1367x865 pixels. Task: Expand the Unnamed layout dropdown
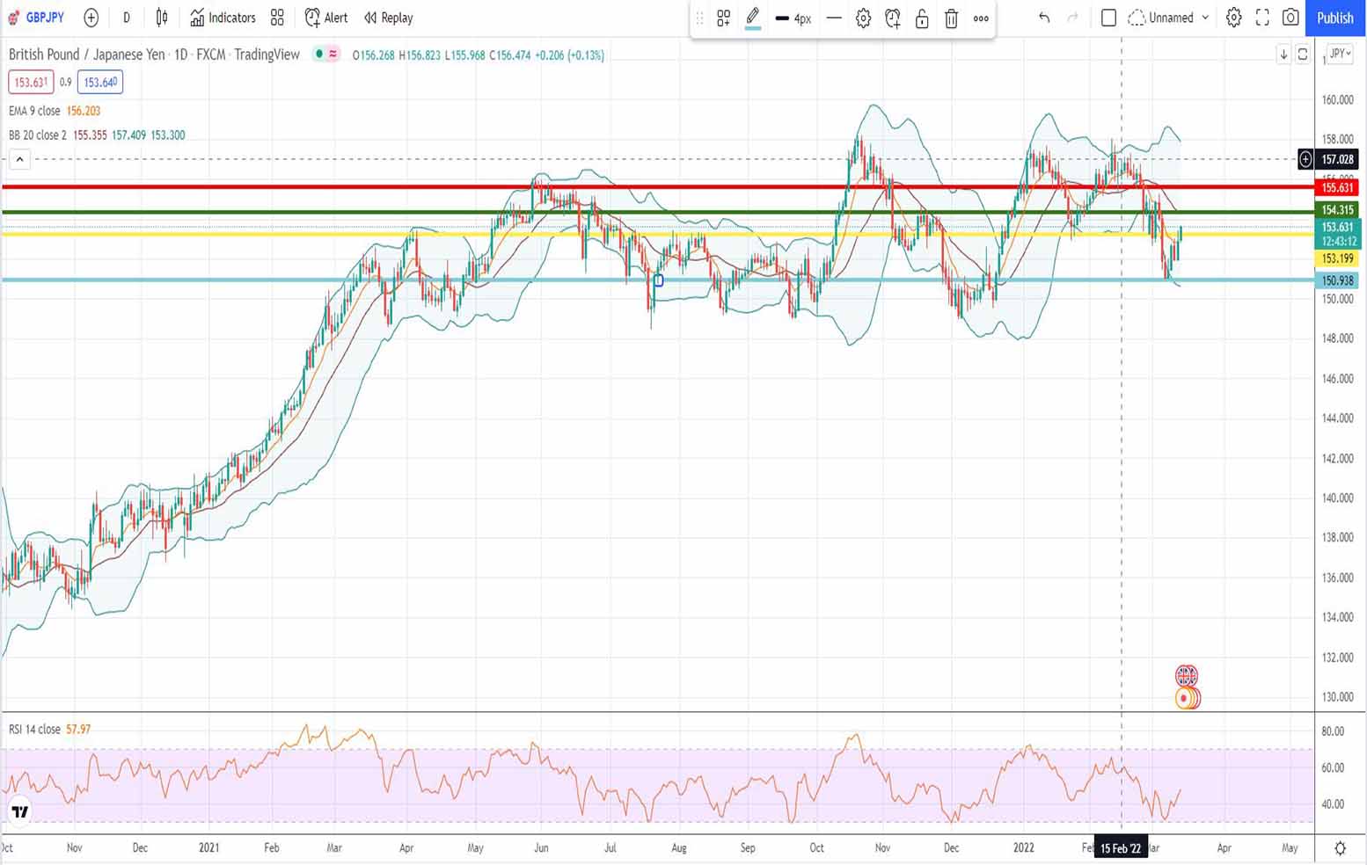coord(1204,18)
